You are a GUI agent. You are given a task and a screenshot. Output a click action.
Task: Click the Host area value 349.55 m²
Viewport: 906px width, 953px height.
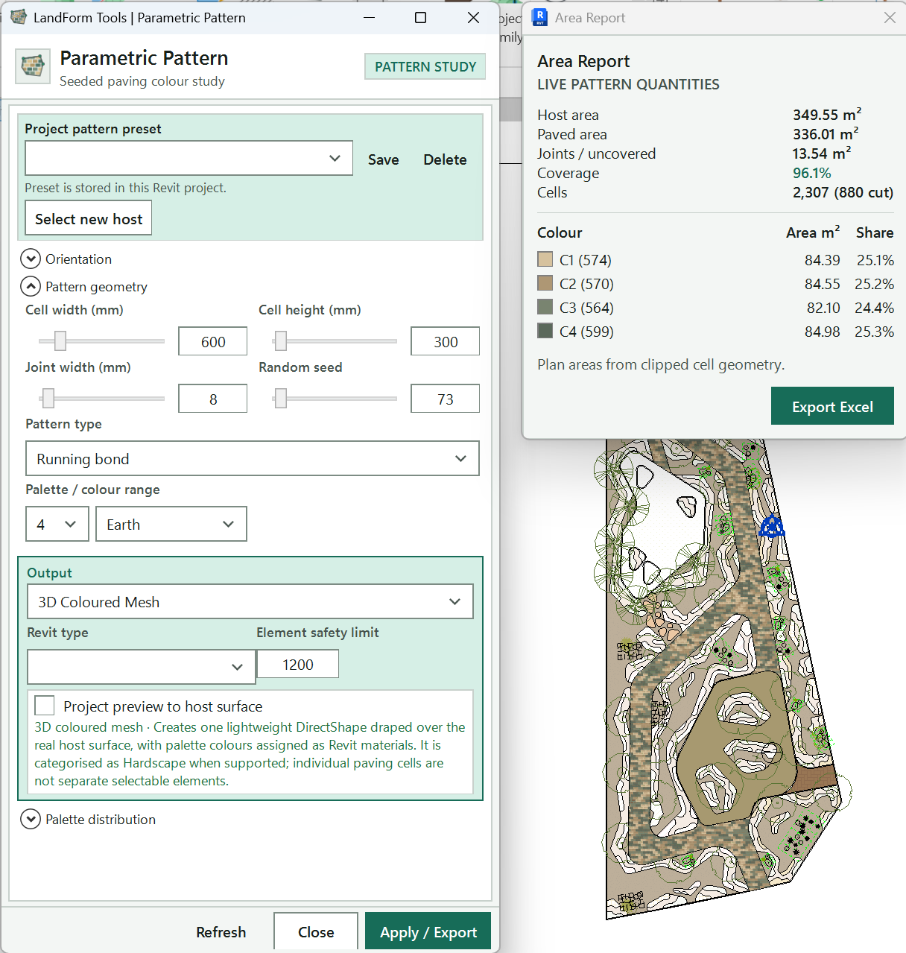(827, 115)
